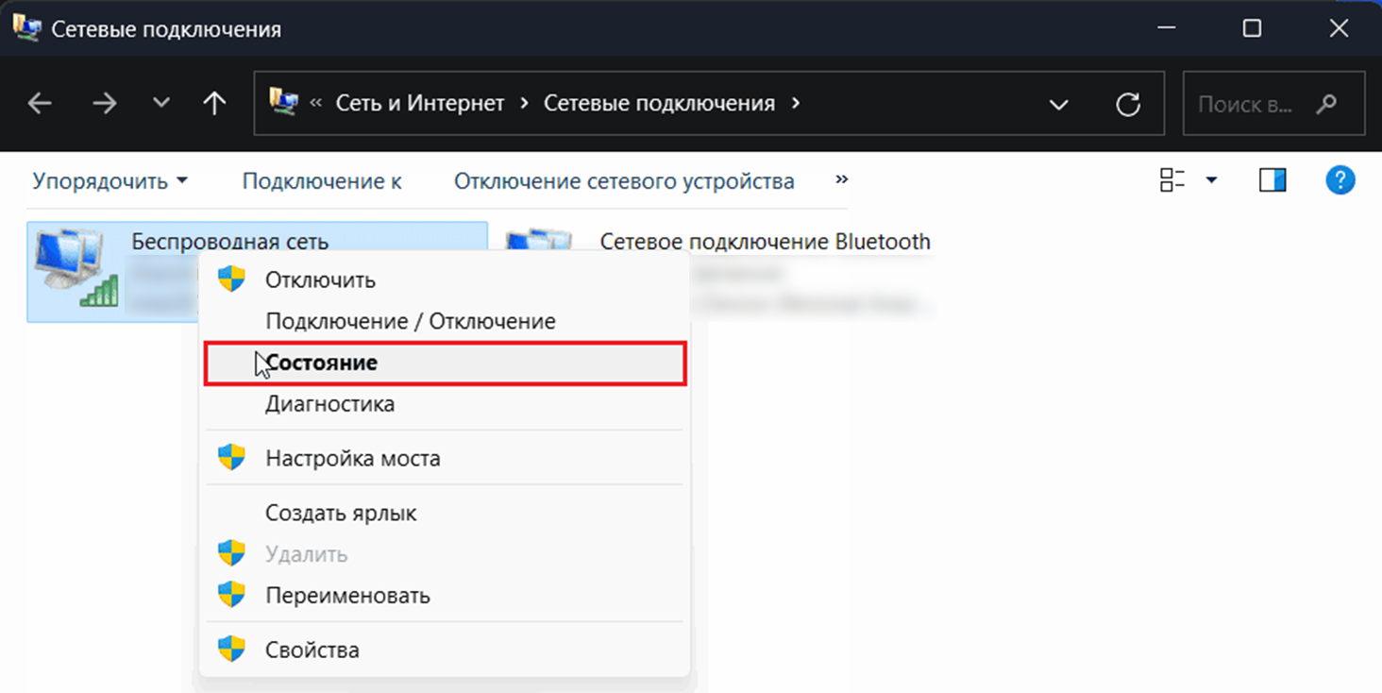Show more toolbar commands chevron
The image size is (1382, 693).
(x=842, y=179)
